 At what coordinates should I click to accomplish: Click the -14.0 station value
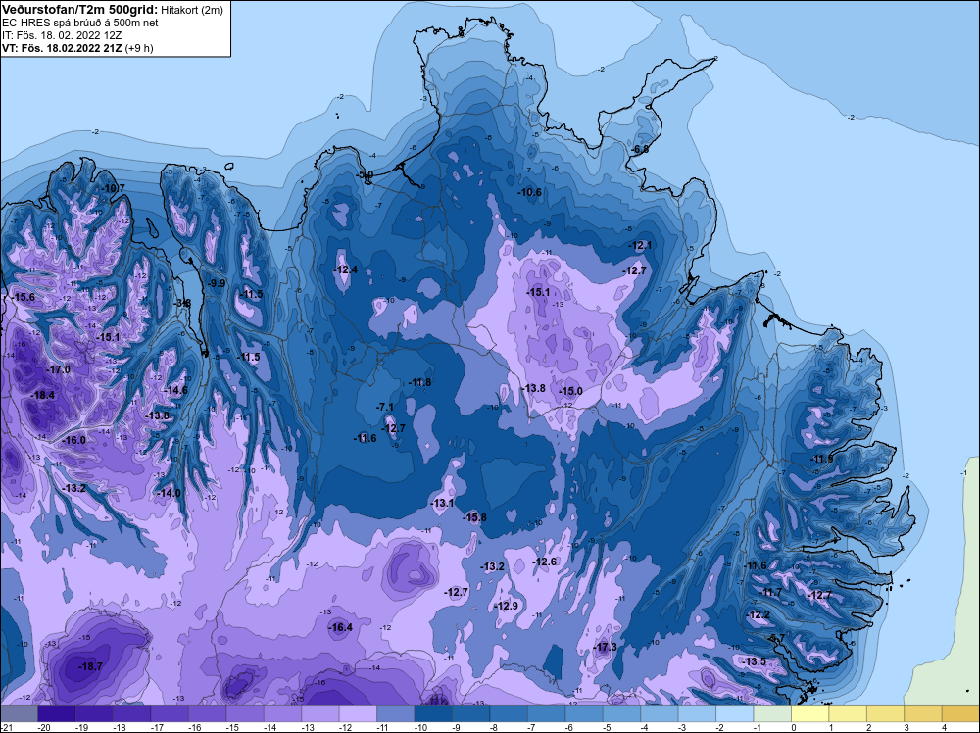tap(169, 493)
